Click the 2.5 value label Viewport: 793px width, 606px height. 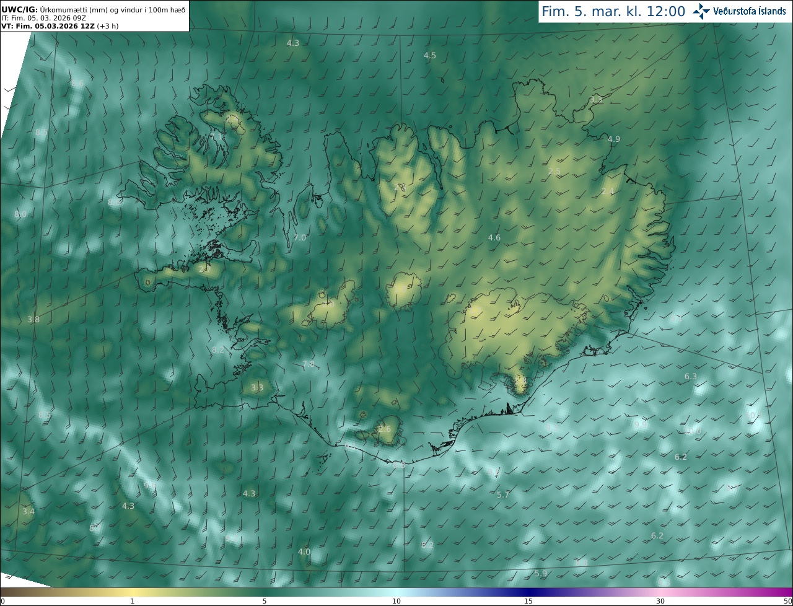coord(554,172)
